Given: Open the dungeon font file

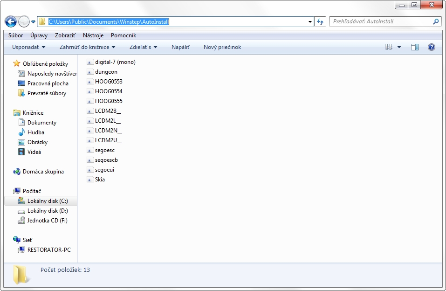Looking at the screenshot, I should pyautogui.click(x=106, y=72).
